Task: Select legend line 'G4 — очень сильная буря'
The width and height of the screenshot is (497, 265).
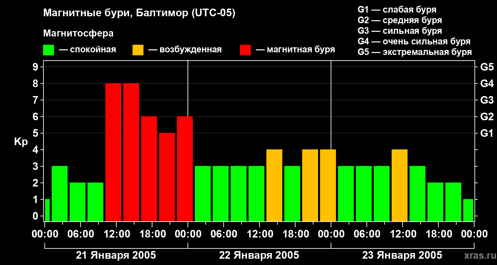Action: coord(414,41)
